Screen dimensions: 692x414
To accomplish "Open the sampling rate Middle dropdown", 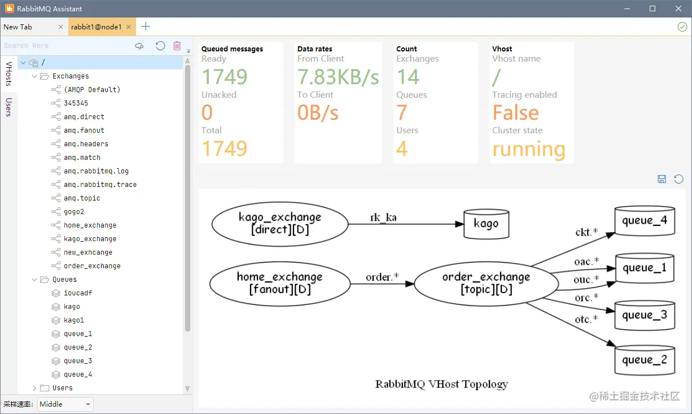I will 65,404.
